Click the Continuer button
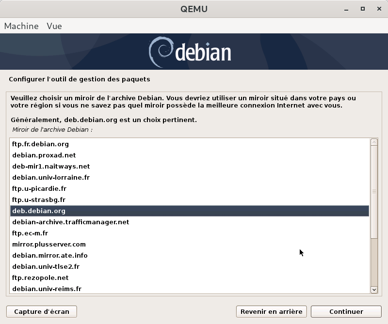388x324 pixels. click(x=346, y=311)
